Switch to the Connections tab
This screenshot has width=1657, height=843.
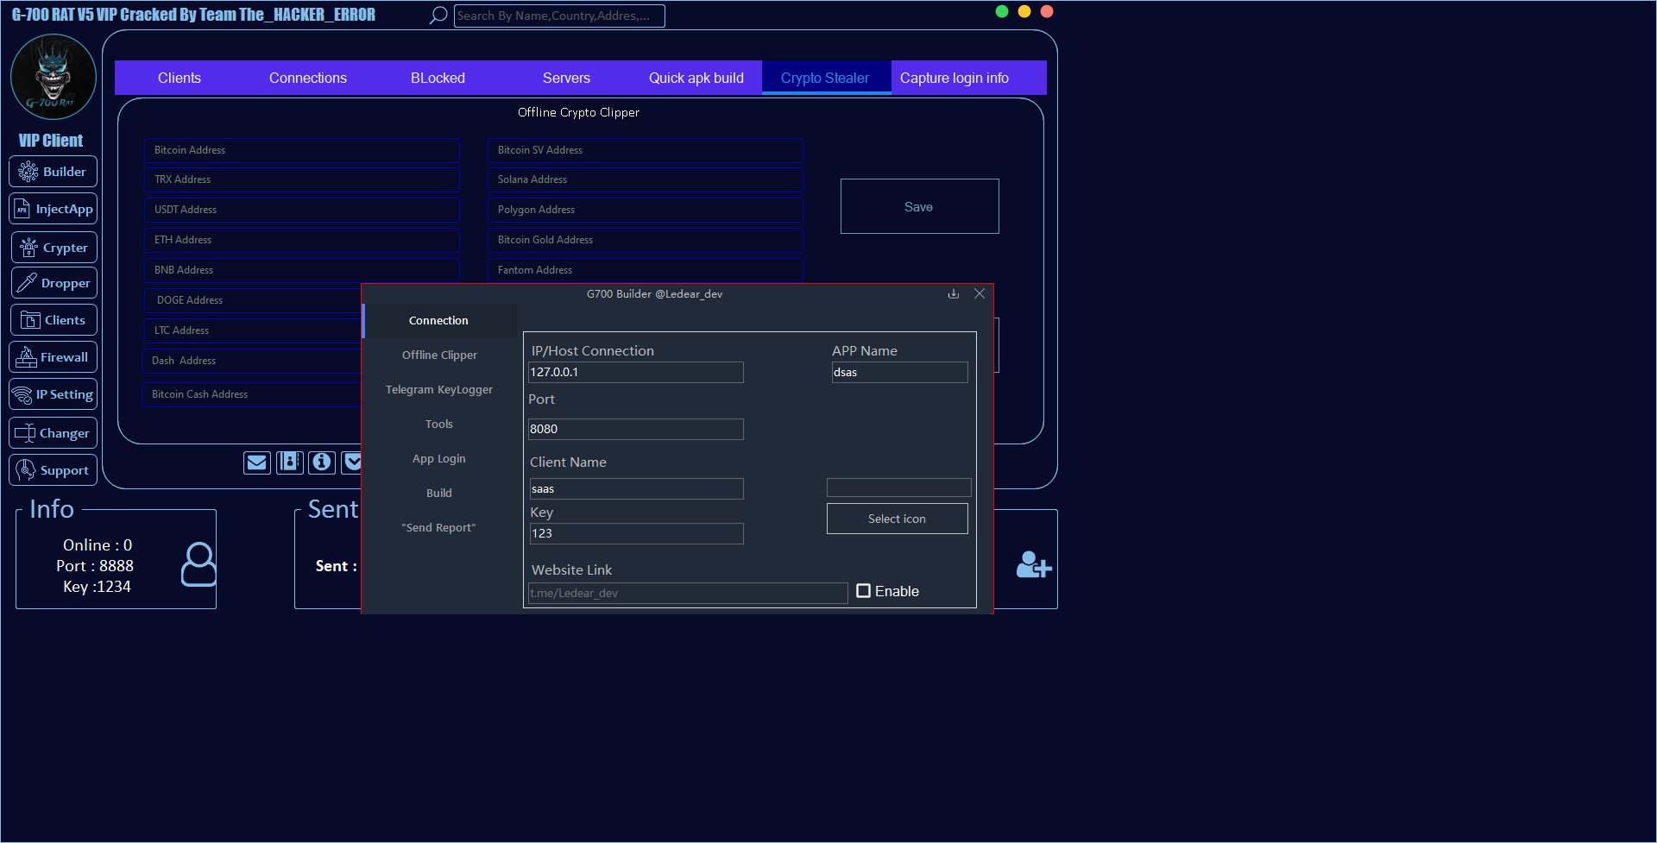click(x=308, y=78)
